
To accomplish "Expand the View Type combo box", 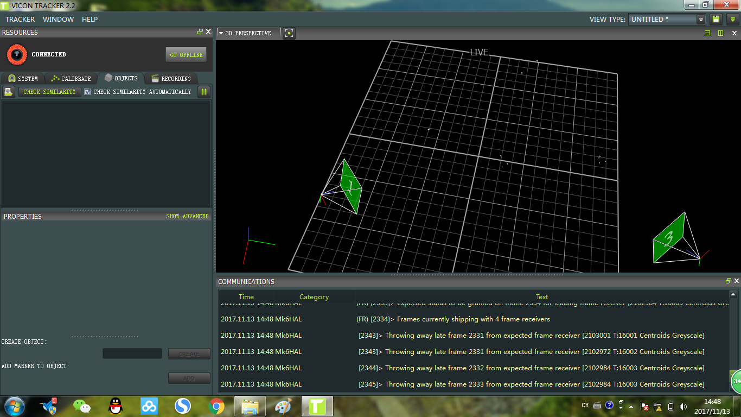I will point(701,19).
